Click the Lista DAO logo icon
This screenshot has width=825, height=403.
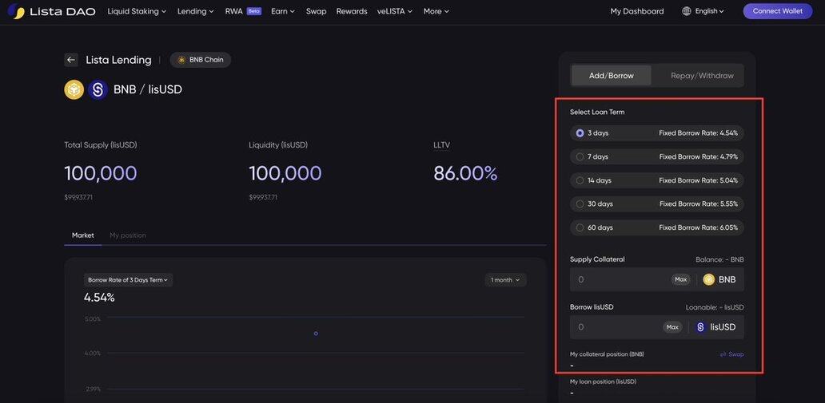[x=16, y=11]
